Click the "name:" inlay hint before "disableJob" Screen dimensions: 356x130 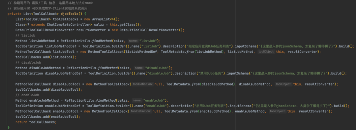[139, 68]
